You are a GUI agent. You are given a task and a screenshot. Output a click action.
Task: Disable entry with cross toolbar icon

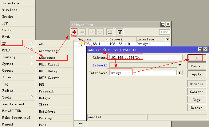(100, 32)
